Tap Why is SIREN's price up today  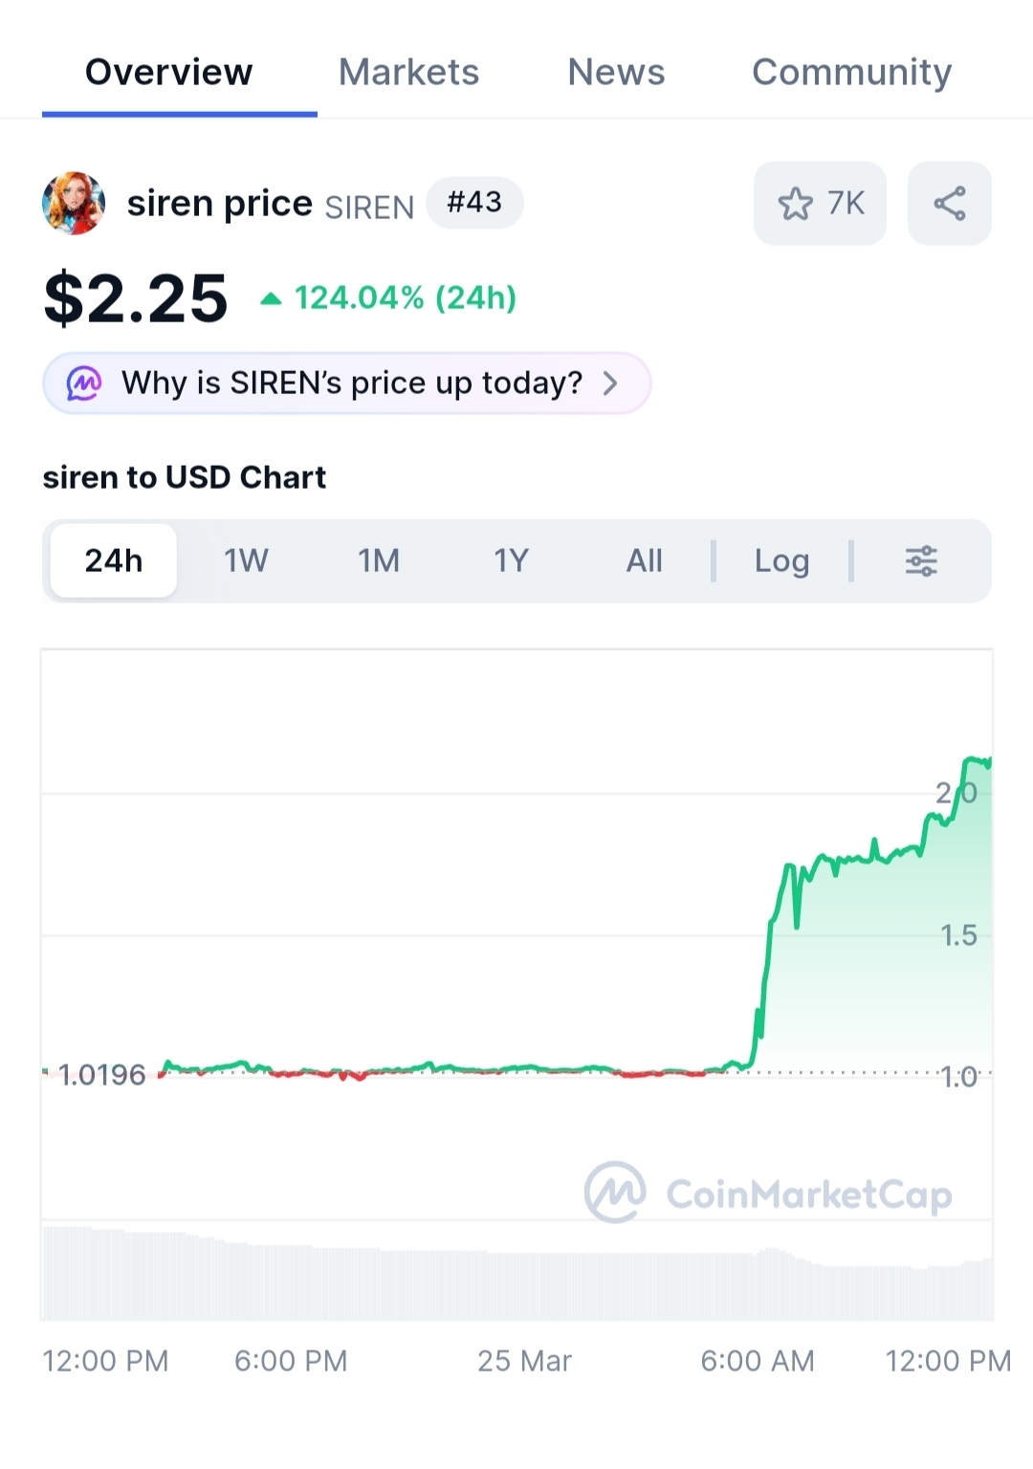click(x=351, y=384)
